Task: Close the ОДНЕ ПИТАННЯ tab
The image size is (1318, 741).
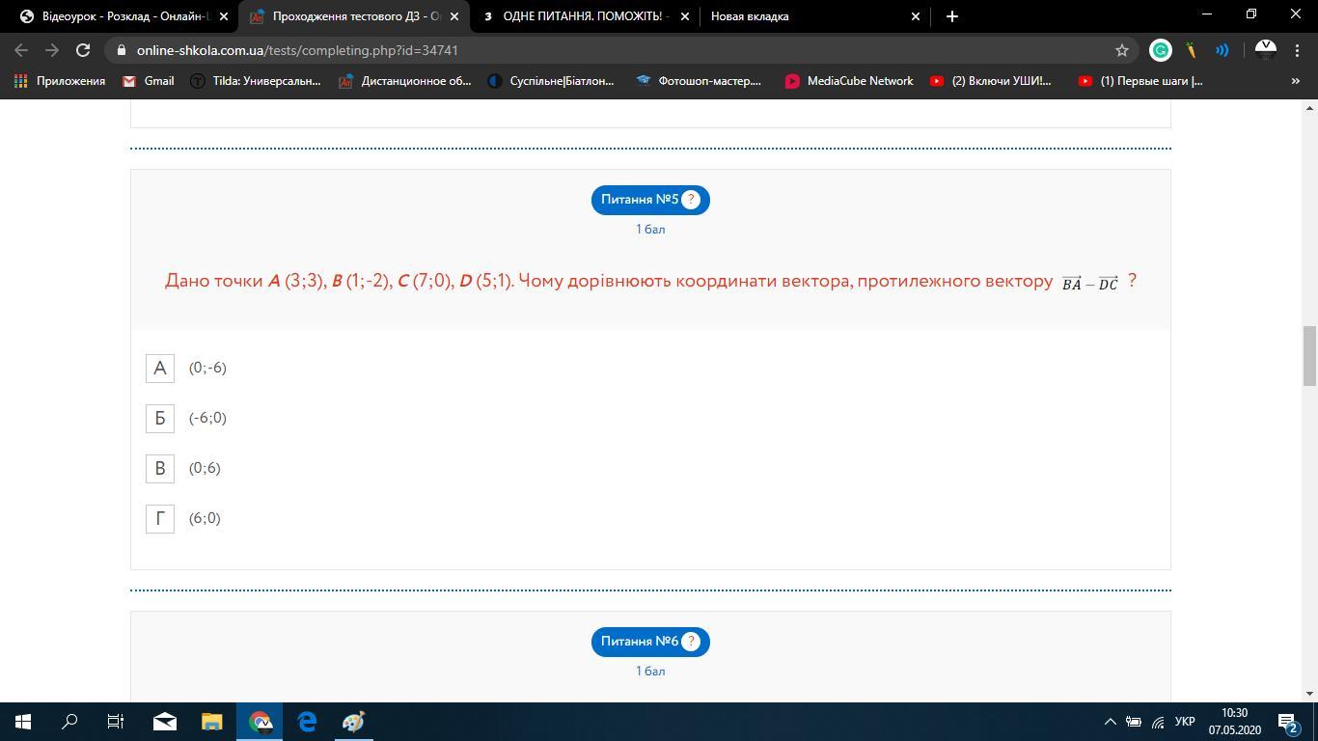Action: pos(685,16)
